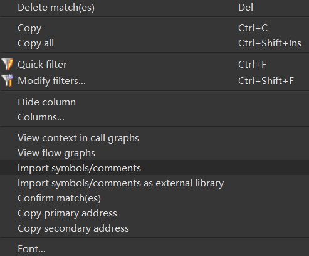Image resolution: width=309 pixels, height=256 pixels.
Task: Select Copy all in the menu
Action: 154,43
